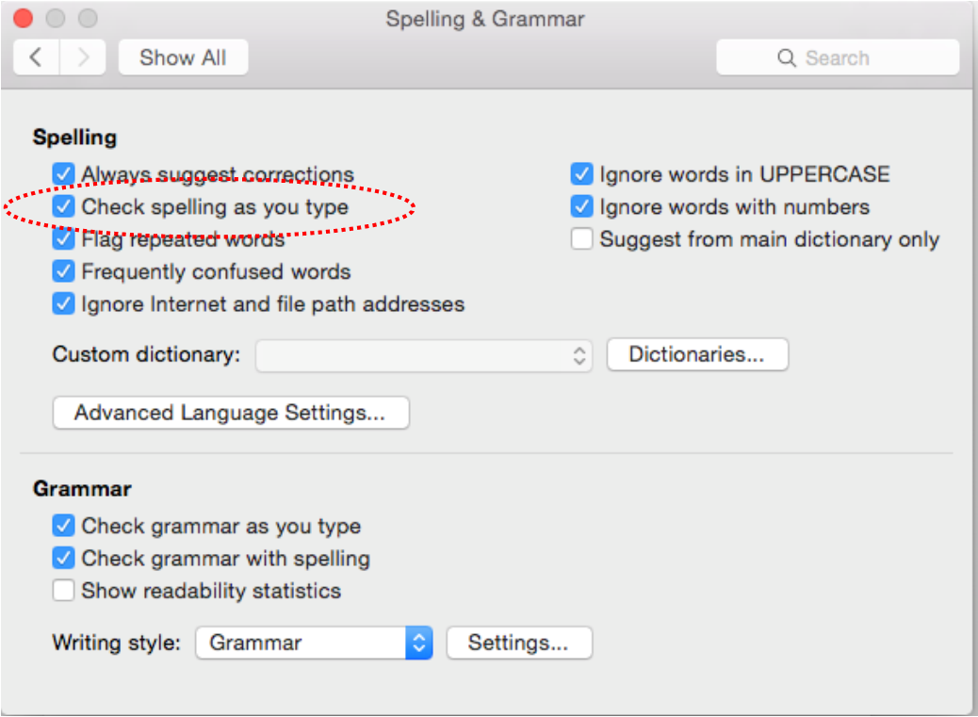Open the Writing style Grammar dropdown
The image size is (978, 717).
click(x=314, y=643)
